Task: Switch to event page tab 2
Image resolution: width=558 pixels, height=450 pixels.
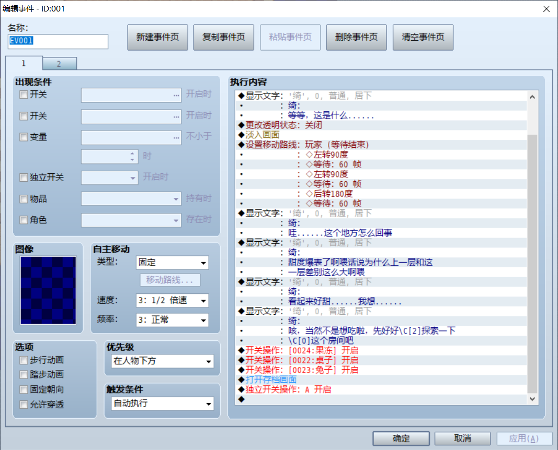Action: click(59, 64)
